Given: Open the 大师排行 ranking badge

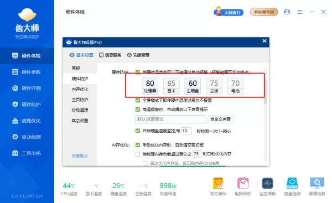Looking at the screenshot, I should click(229, 12).
